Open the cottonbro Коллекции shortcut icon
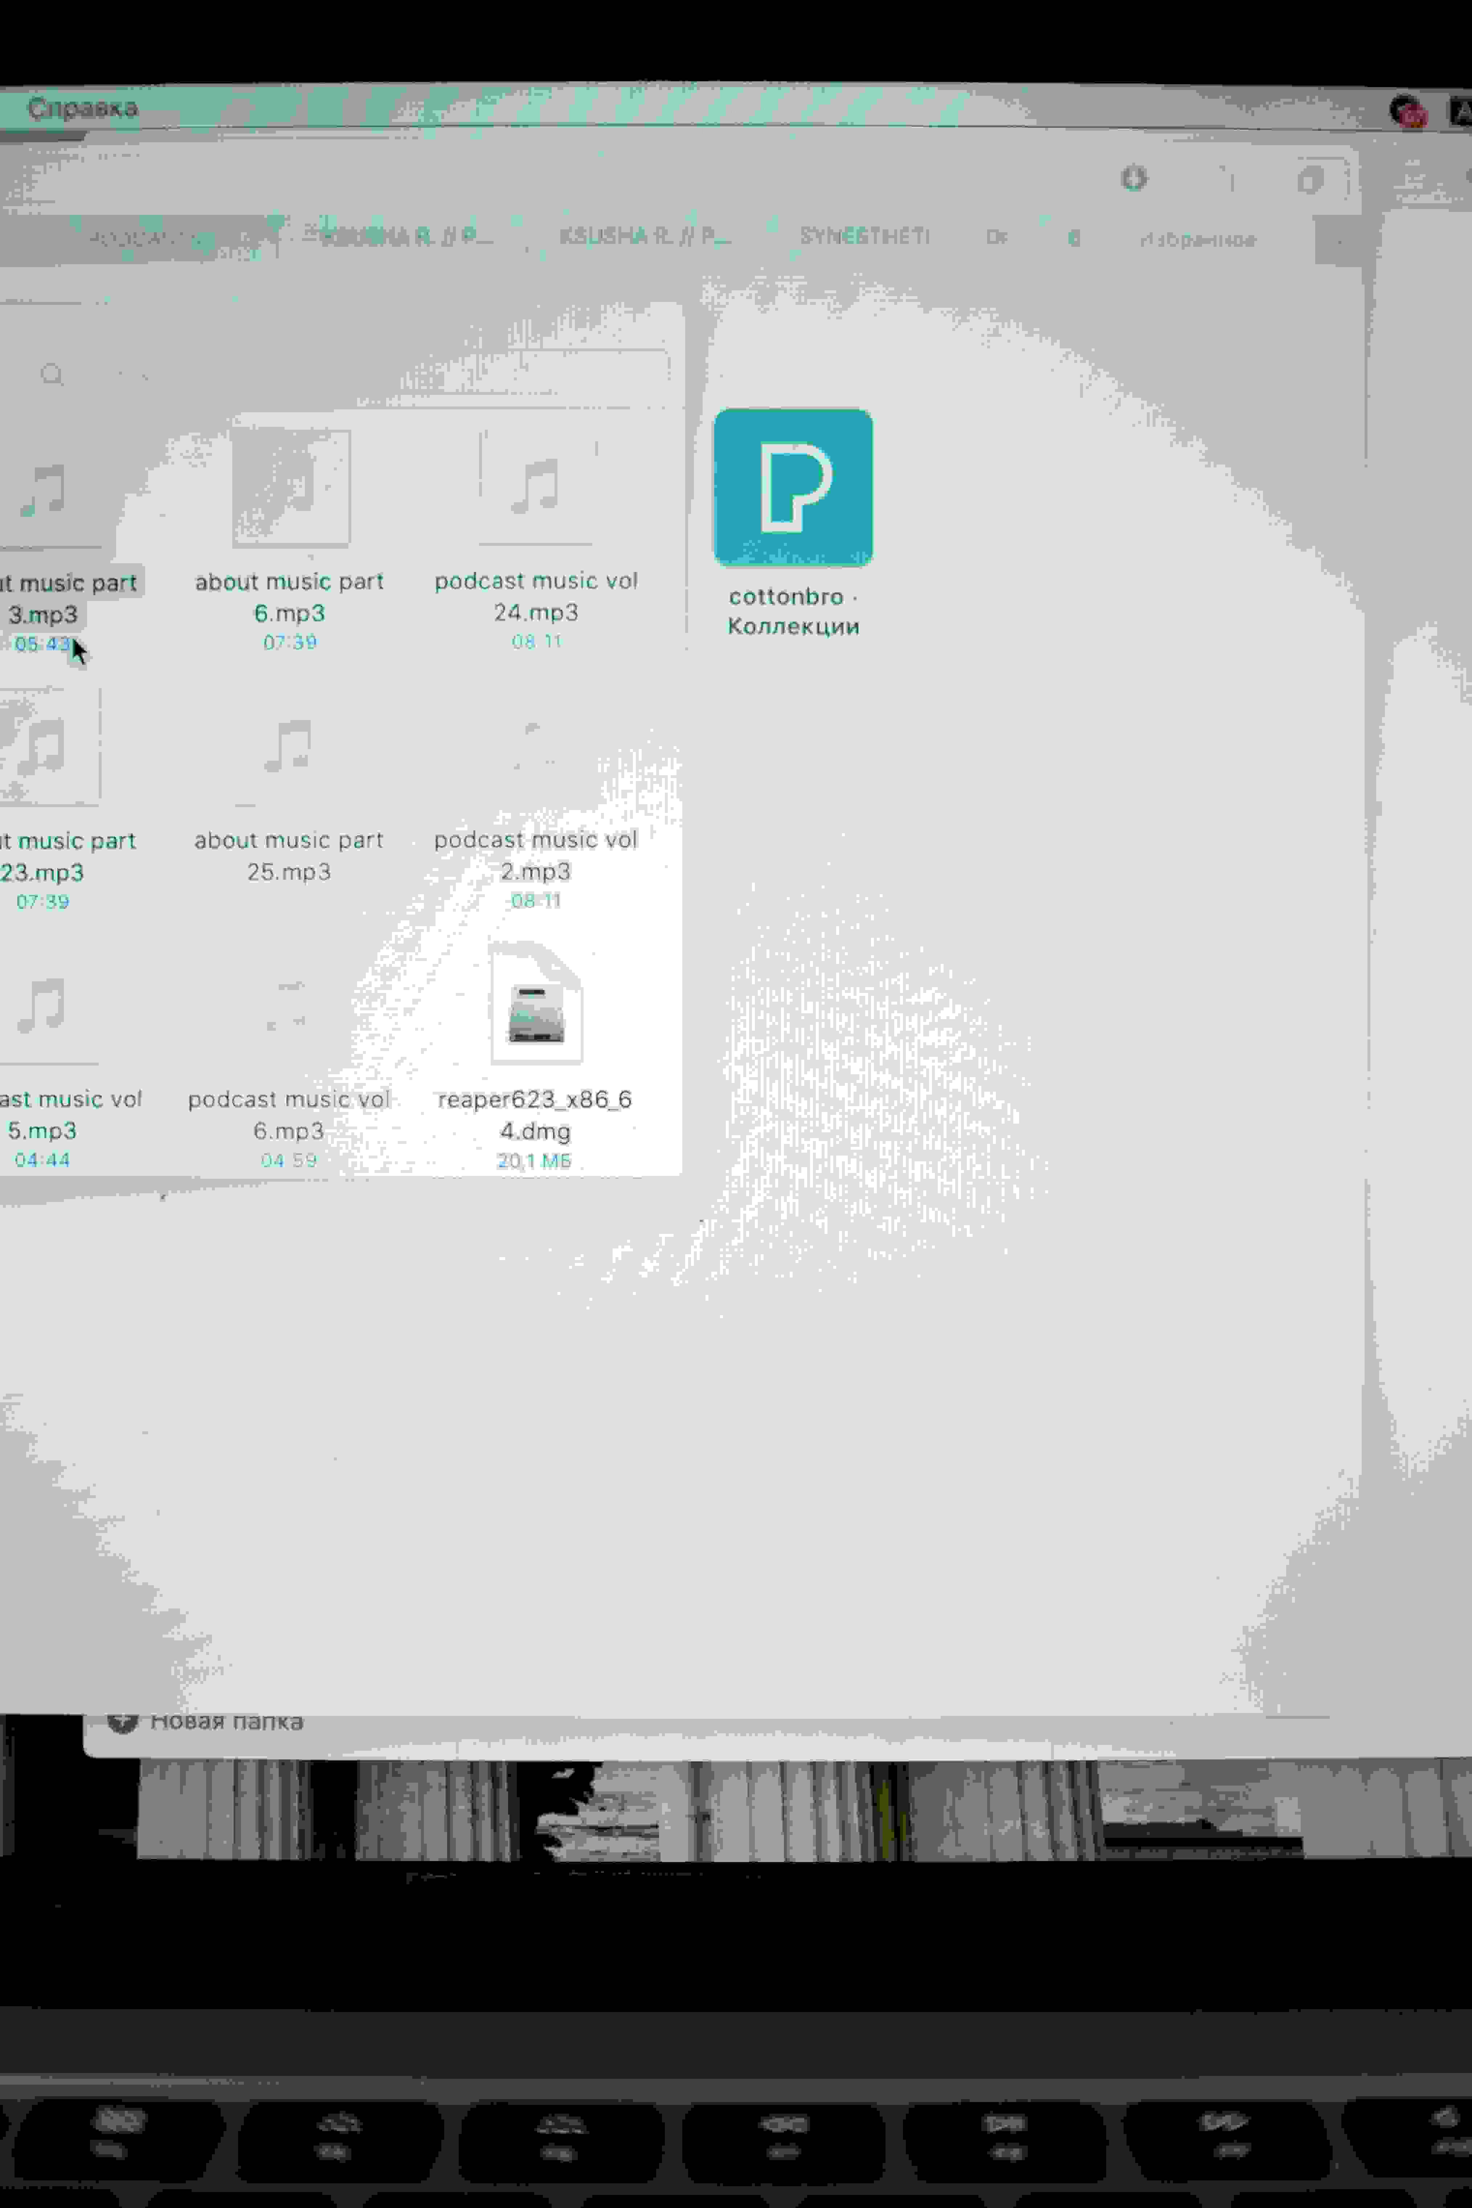 (793, 487)
